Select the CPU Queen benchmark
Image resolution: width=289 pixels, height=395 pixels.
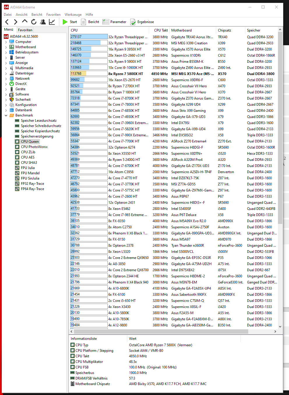pos(30,142)
